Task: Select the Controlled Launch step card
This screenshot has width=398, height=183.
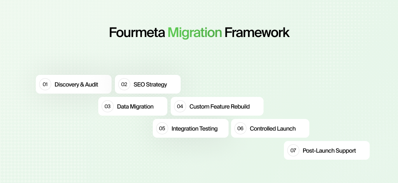Action: (x=270, y=128)
